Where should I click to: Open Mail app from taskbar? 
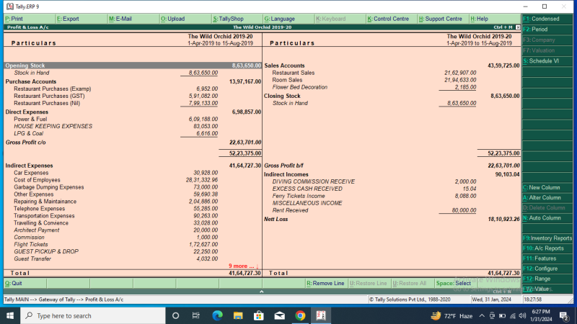point(280,315)
